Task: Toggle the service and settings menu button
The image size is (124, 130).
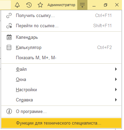Action: [82, 5]
